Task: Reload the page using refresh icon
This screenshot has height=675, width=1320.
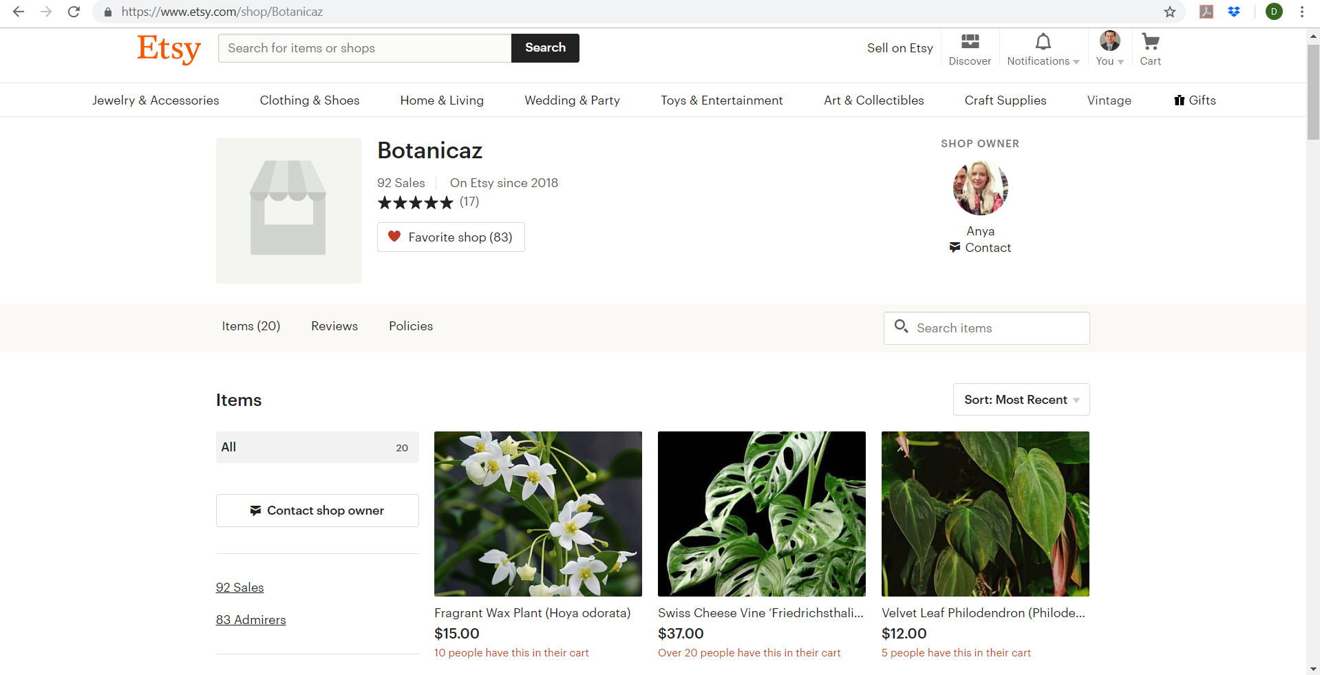Action: pyautogui.click(x=74, y=12)
